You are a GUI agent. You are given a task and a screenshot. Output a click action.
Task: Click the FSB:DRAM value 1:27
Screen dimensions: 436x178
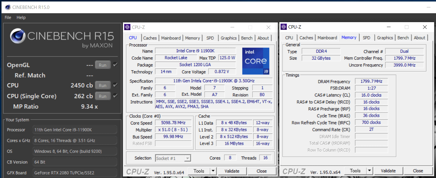pyautogui.click(x=371, y=88)
